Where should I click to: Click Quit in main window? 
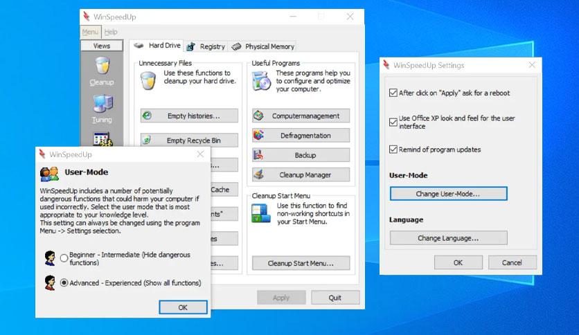click(x=335, y=298)
